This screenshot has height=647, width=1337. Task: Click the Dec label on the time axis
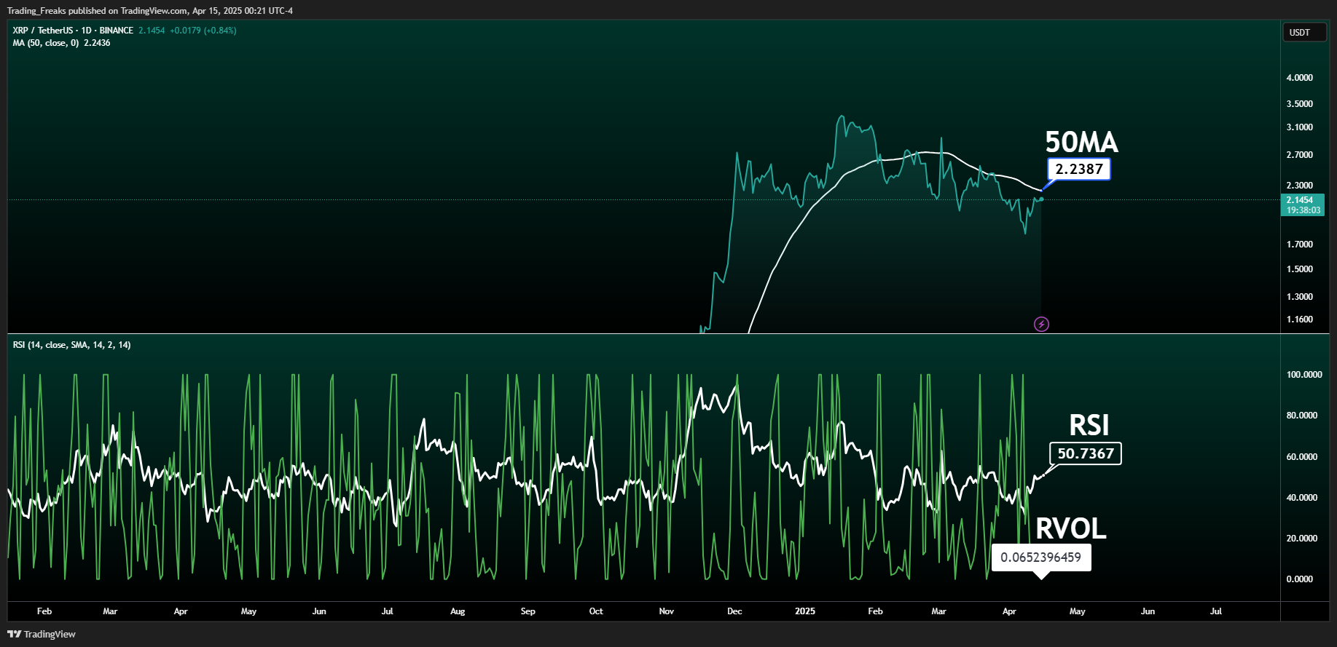pyautogui.click(x=734, y=611)
